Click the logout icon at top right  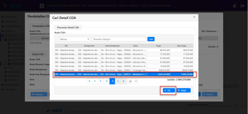coord(242,6)
